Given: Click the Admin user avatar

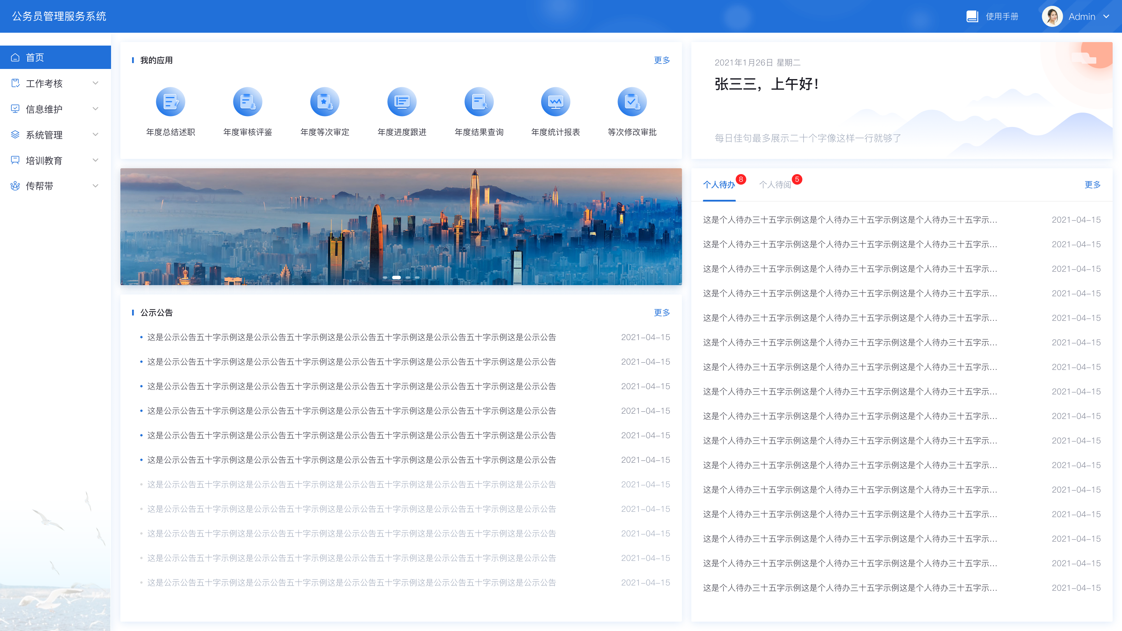Looking at the screenshot, I should pos(1052,16).
